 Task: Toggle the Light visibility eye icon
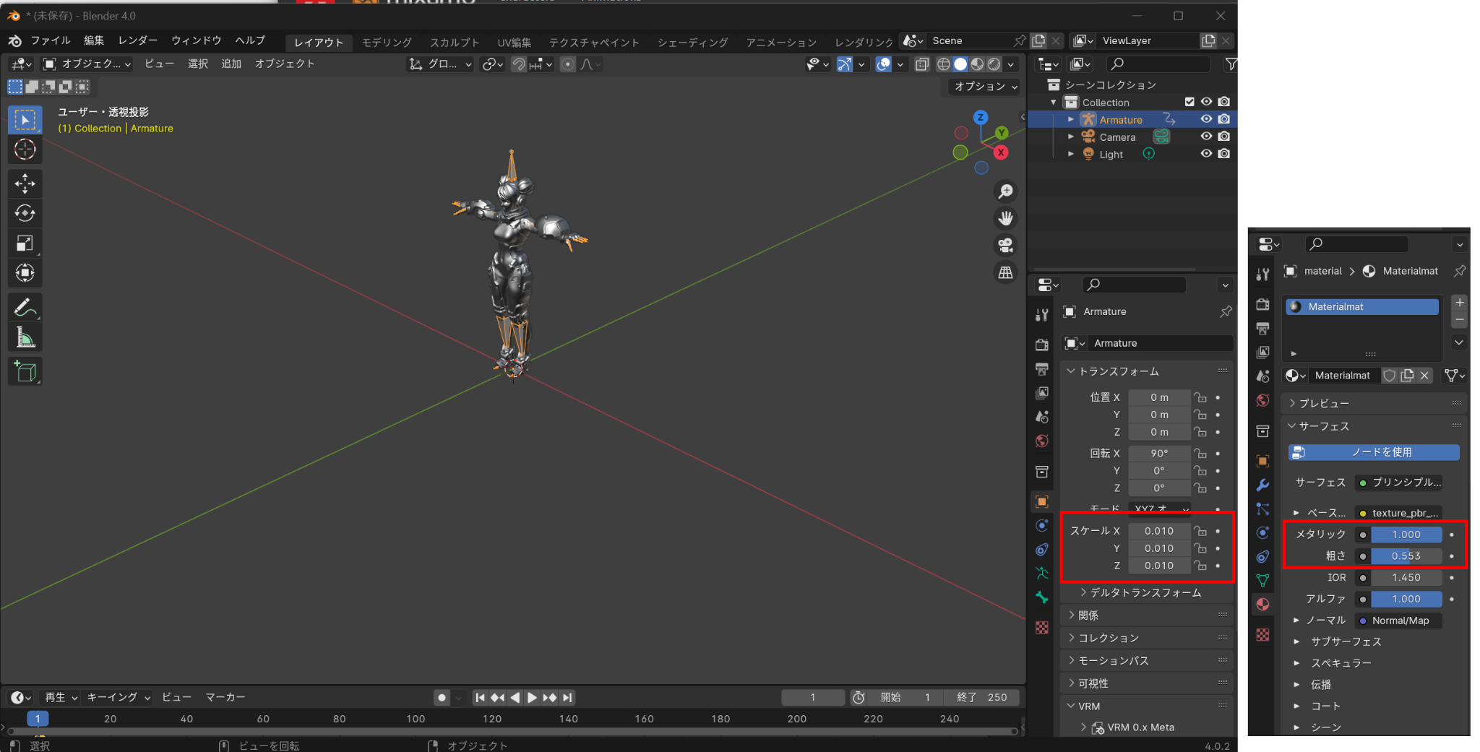[1206, 154]
